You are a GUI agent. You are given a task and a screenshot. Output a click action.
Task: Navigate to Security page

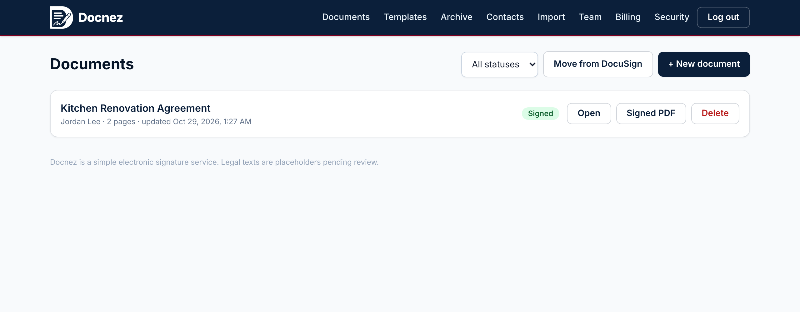(x=672, y=17)
